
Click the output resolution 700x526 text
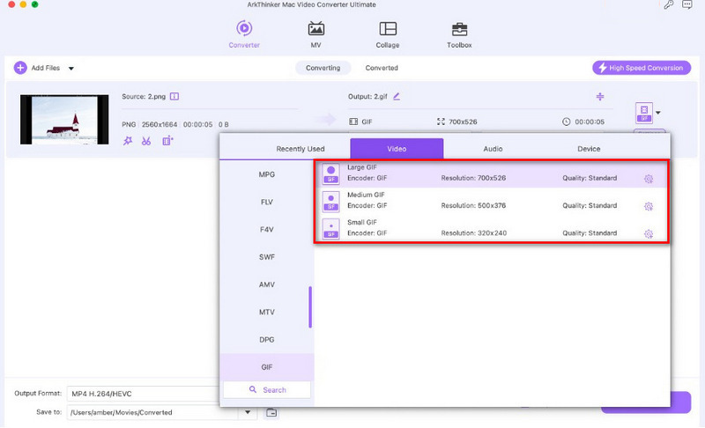tap(463, 122)
